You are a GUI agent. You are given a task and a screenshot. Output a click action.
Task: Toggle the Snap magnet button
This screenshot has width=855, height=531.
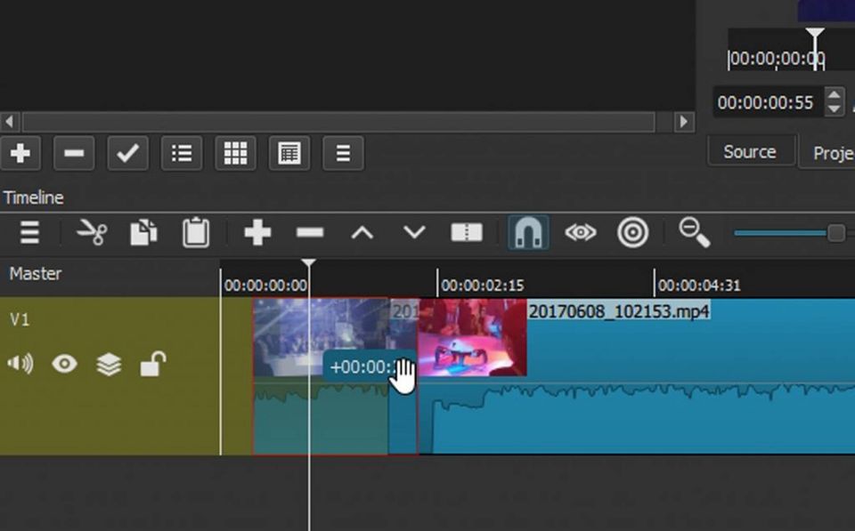[528, 233]
